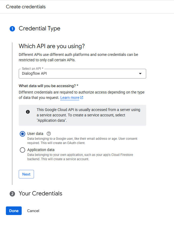Expand the Select an API dropdown arrow
This screenshot has height=229, width=174.
pyautogui.click(x=140, y=73)
